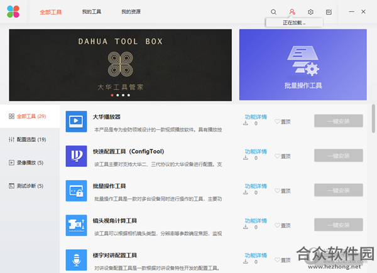The height and width of the screenshot is (273, 377).
Task: Click the 批量操作工具 row title text
Action: tap(109, 186)
